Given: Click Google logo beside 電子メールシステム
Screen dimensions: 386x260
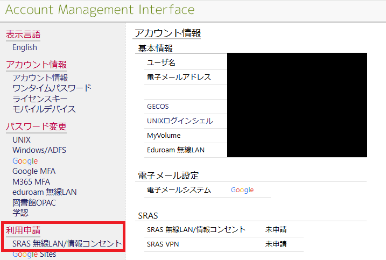Looking at the screenshot, I should tap(242, 190).
